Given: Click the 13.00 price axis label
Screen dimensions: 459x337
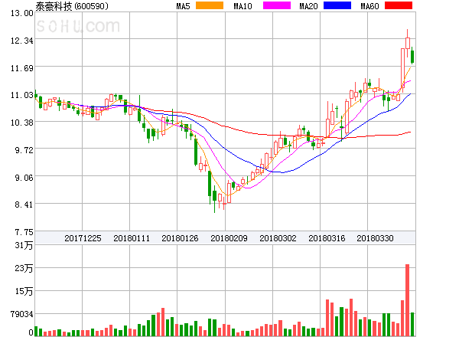Looking at the screenshot, I should pyautogui.click(x=22, y=13).
